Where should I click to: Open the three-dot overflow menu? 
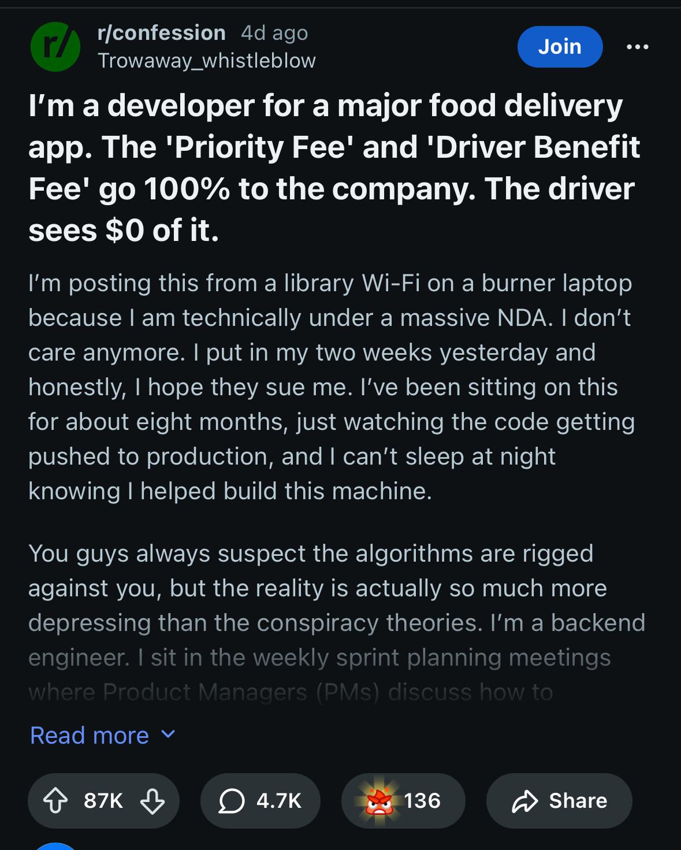click(637, 47)
